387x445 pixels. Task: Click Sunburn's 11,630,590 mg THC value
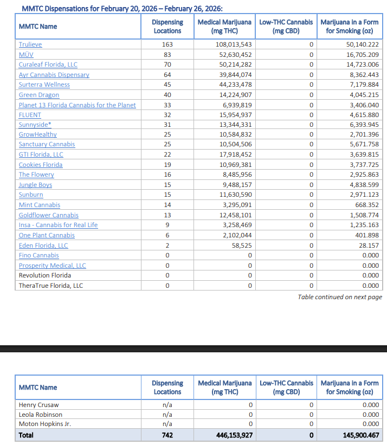[235, 195]
